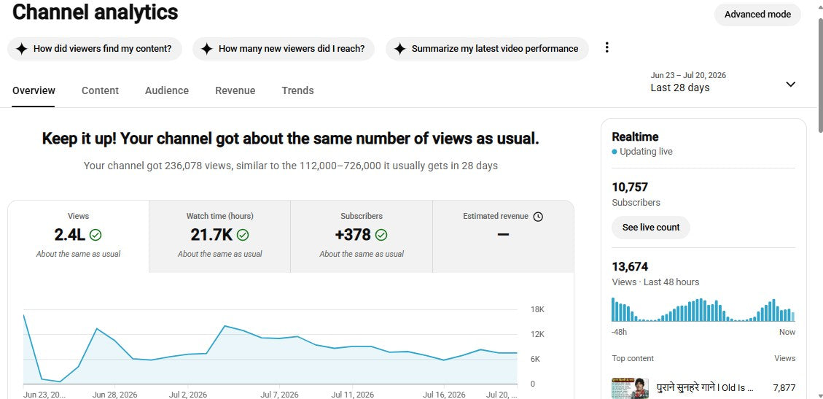823x399 pixels.
Task: Click the top content video thumbnail
Action: point(631,389)
